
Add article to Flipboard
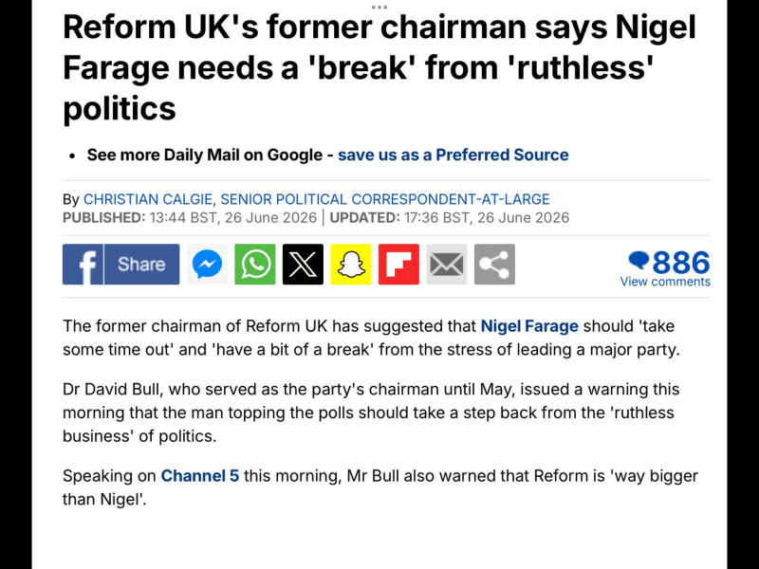point(398,265)
